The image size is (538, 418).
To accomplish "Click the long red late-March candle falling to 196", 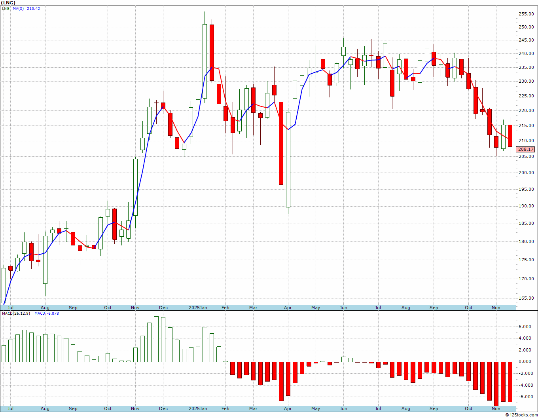I will [x=281, y=143].
